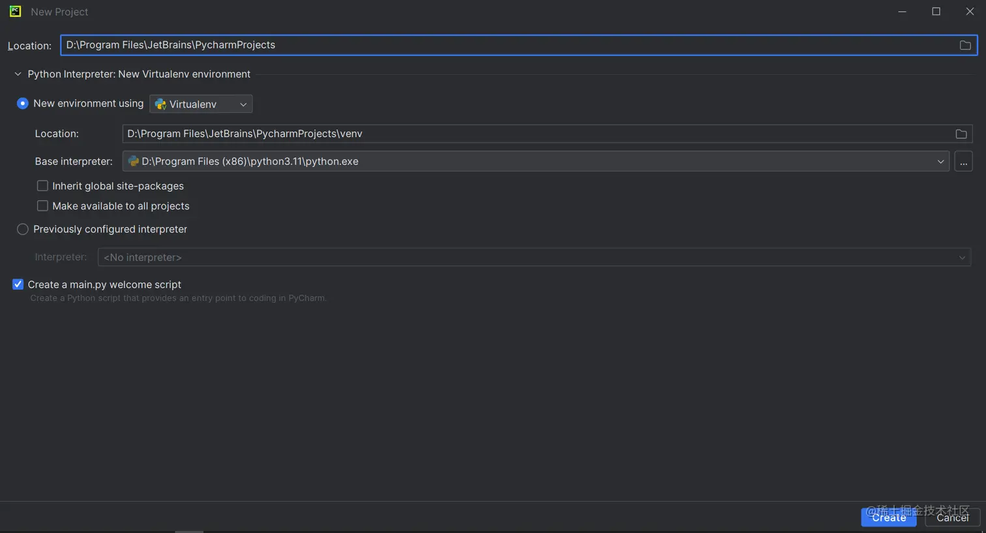986x533 pixels.
Task: Minimize the New Project window
Action: pyautogui.click(x=902, y=12)
